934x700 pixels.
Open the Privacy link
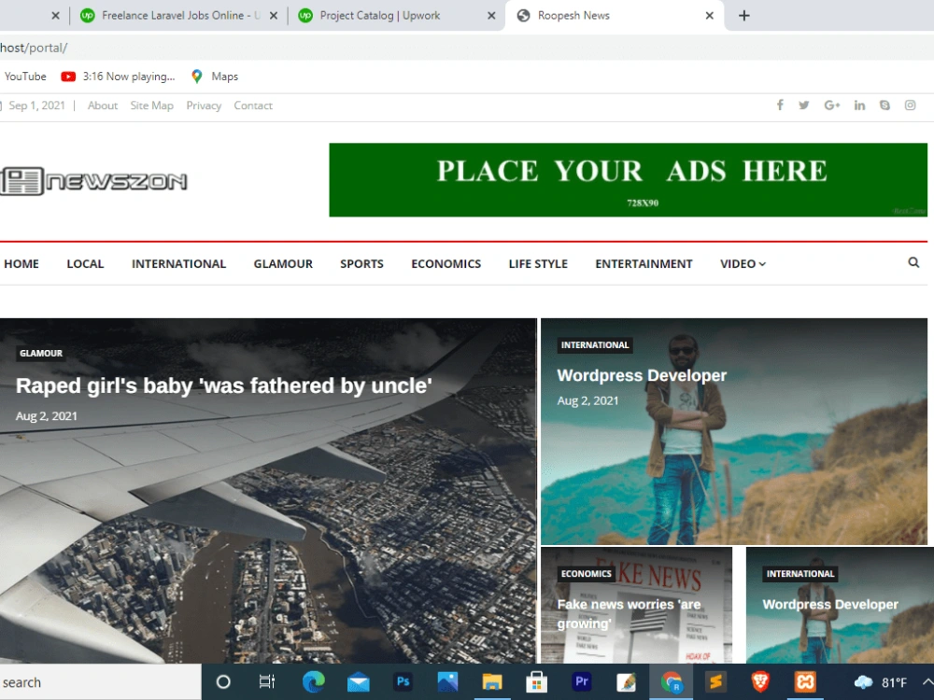tap(204, 105)
